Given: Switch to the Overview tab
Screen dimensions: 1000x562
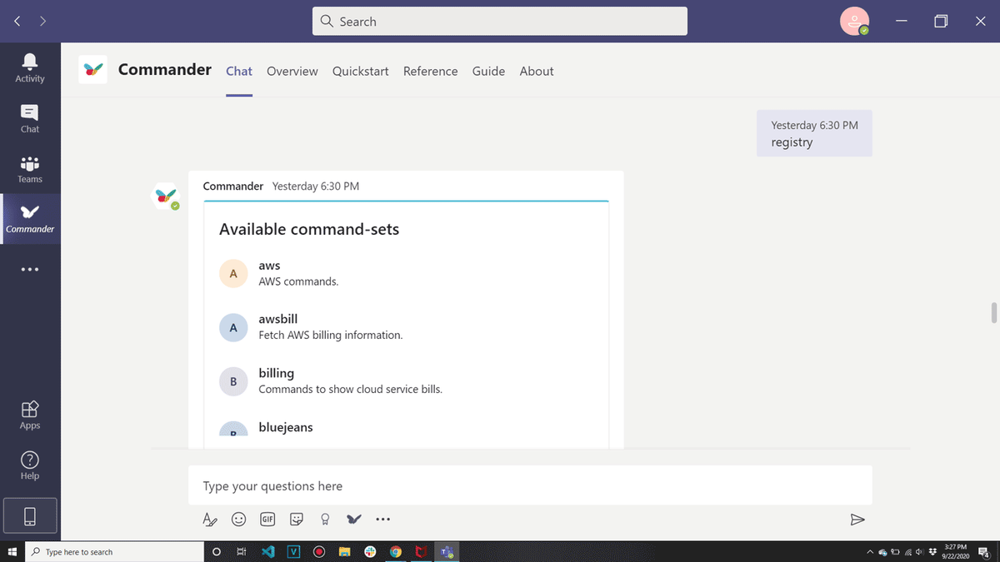Looking at the screenshot, I should [292, 72].
